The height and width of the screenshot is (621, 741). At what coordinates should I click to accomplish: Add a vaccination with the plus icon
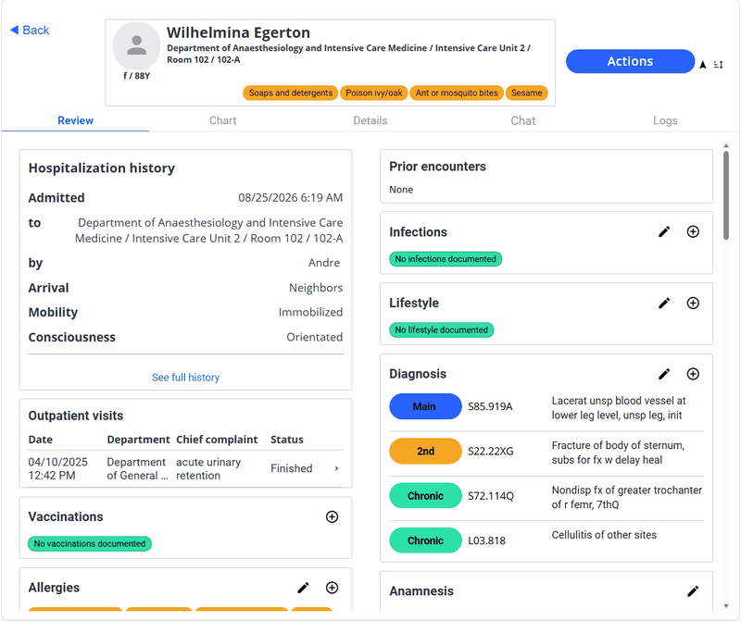tap(332, 516)
